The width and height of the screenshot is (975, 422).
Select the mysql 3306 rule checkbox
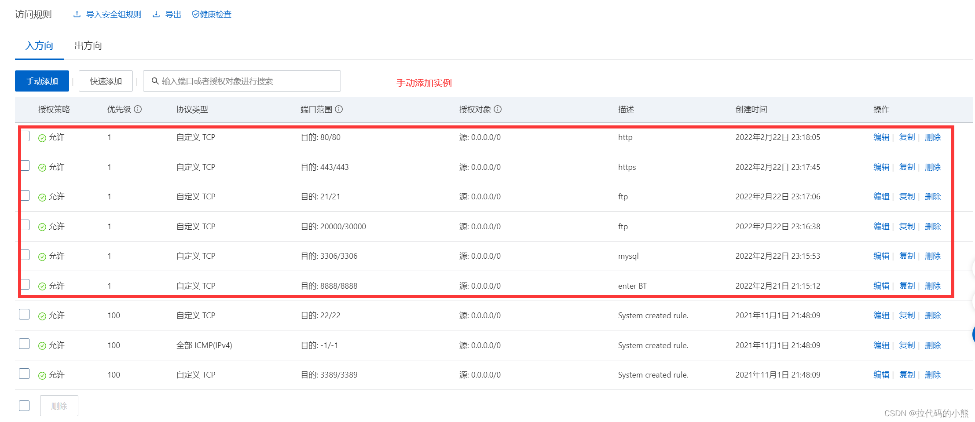click(x=25, y=255)
